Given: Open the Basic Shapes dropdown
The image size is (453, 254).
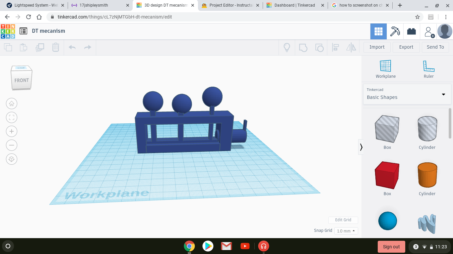Looking at the screenshot, I should (x=407, y=94).
